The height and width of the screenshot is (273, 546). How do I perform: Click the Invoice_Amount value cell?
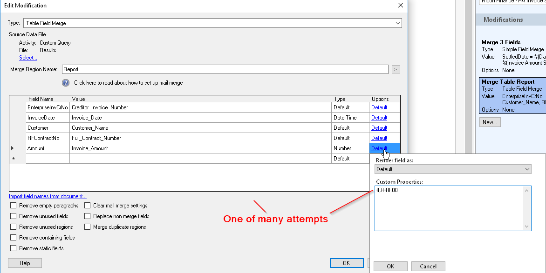(200, 148)
